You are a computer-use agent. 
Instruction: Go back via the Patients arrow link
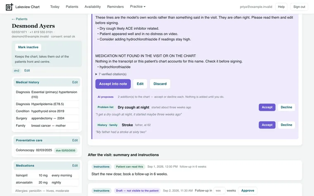[x=19, y=19]
